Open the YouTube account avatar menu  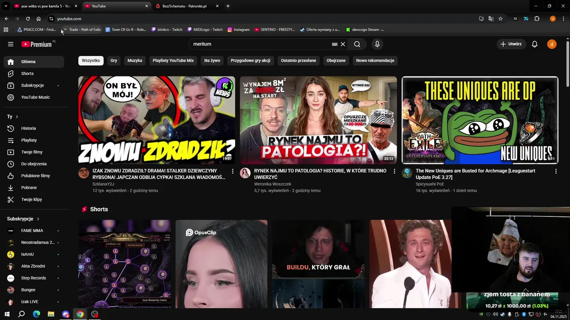point(552,44)
